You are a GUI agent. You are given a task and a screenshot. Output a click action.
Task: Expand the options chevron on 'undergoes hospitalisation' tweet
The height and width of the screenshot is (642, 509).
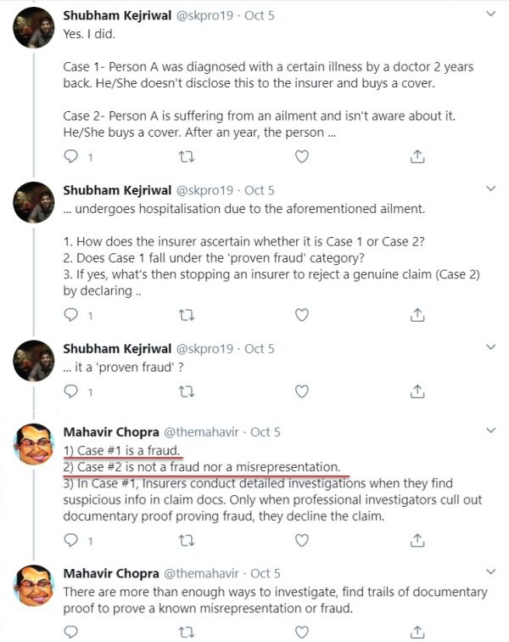pyautogui.click(x=490, y=190)
